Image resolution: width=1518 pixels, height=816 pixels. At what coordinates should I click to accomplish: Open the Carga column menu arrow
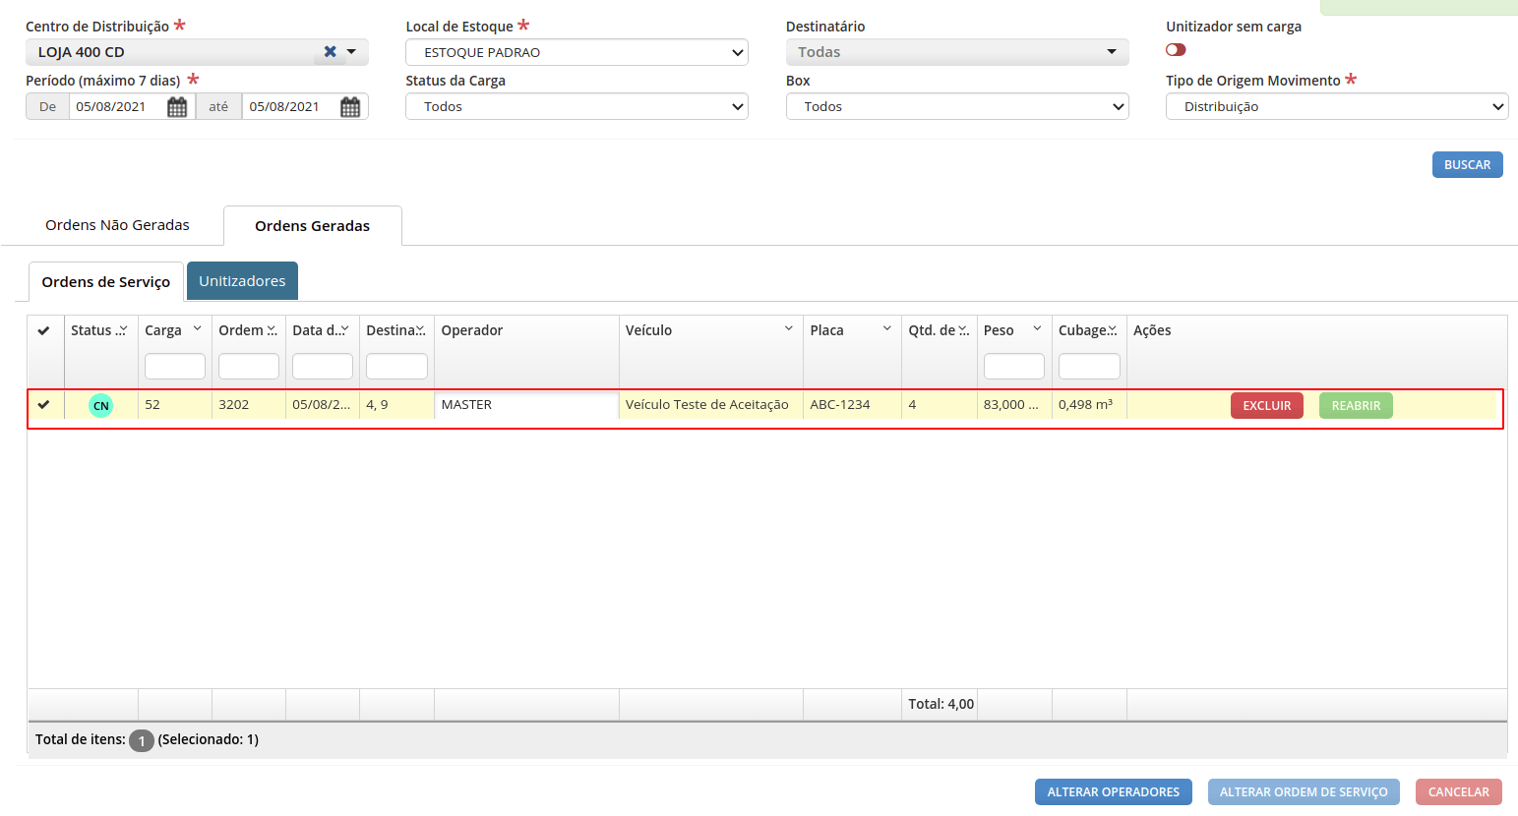click(x=197, y=328)
